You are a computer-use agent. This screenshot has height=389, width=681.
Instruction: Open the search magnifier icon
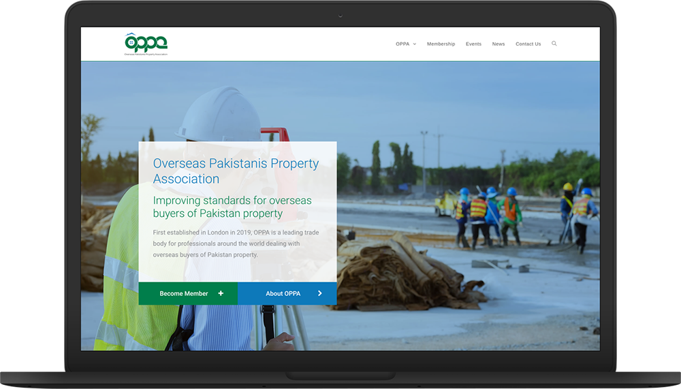coord(554,44)
